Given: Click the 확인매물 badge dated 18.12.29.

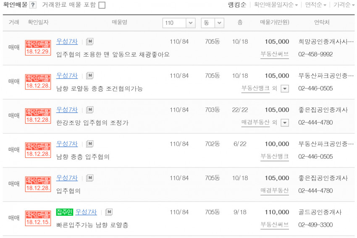Looking at the screenshot, I should [x=38, y=47].
